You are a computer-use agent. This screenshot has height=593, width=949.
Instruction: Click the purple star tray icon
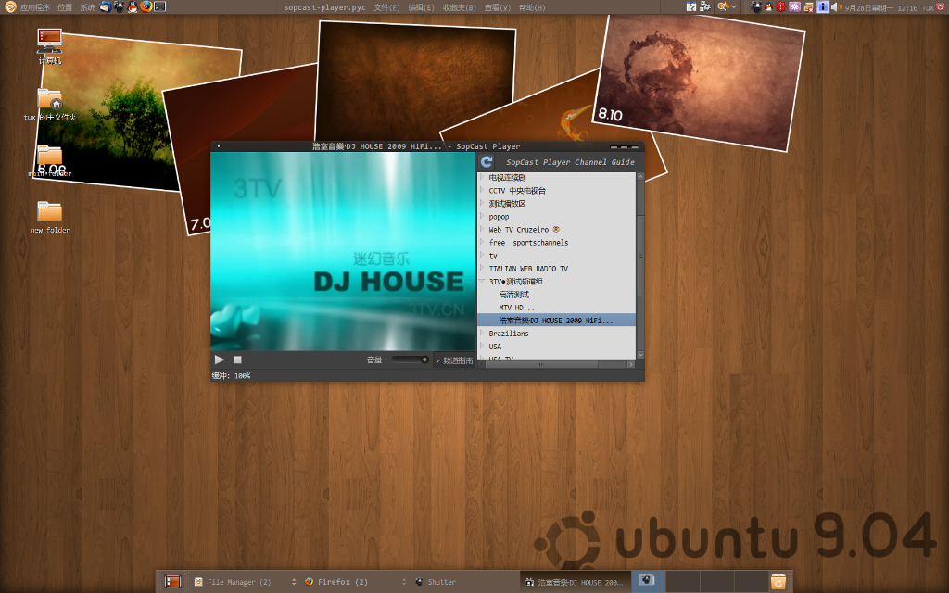tap(794, 6)
